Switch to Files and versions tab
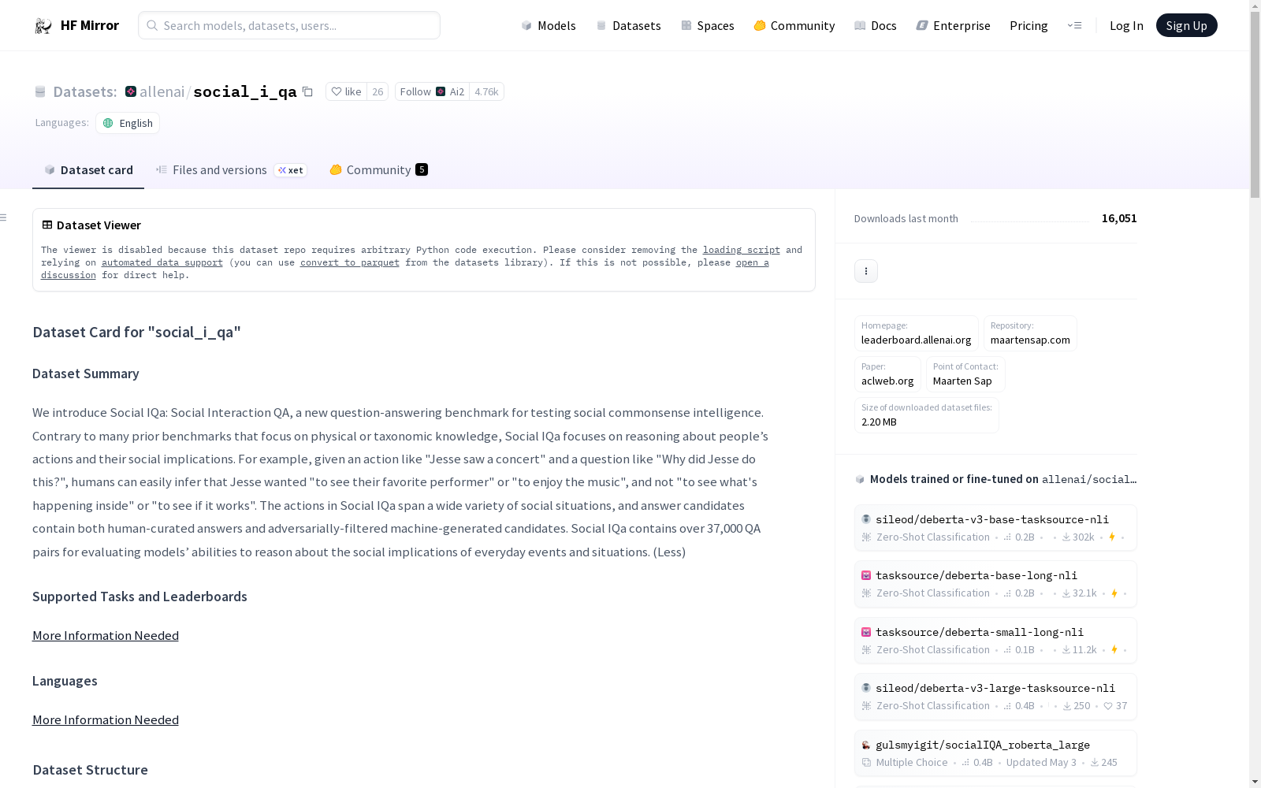This screenshot has width=1261, height=788. [231, 170]
